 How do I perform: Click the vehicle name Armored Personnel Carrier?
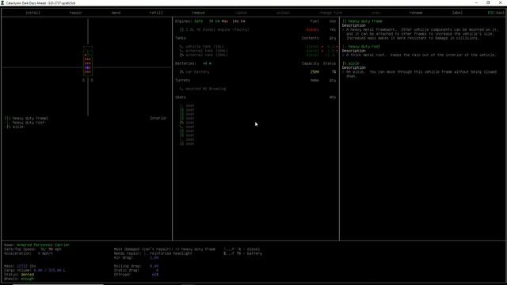tap(43, 245)
